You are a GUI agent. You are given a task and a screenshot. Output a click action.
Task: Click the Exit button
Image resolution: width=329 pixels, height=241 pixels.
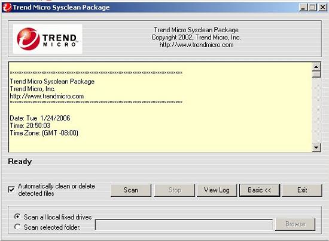302,190
